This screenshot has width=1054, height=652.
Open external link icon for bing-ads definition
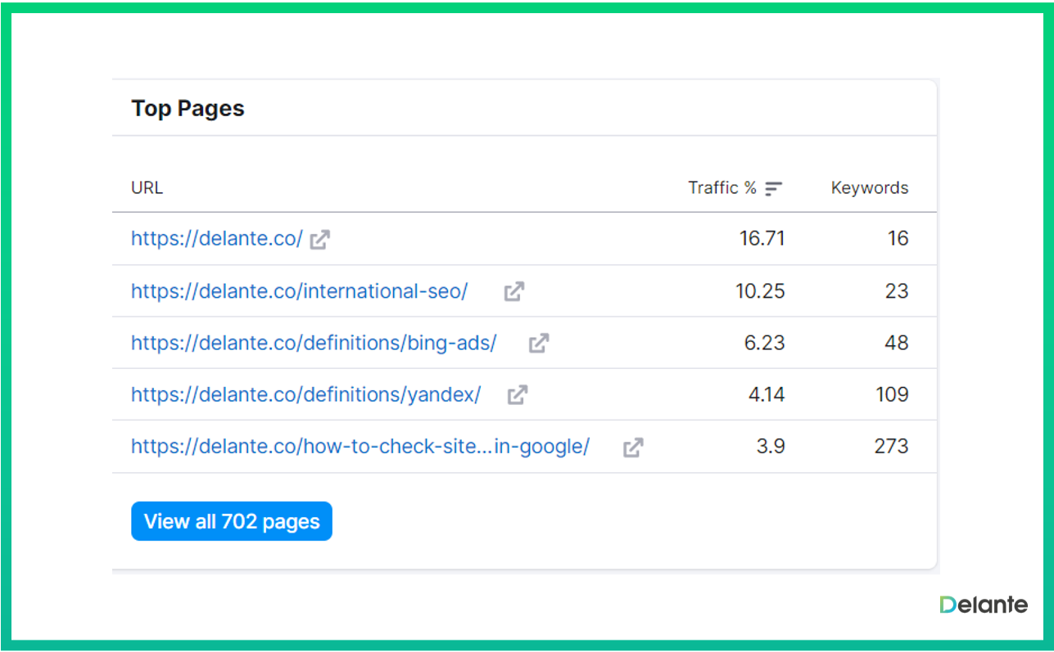tap(539, 344)
